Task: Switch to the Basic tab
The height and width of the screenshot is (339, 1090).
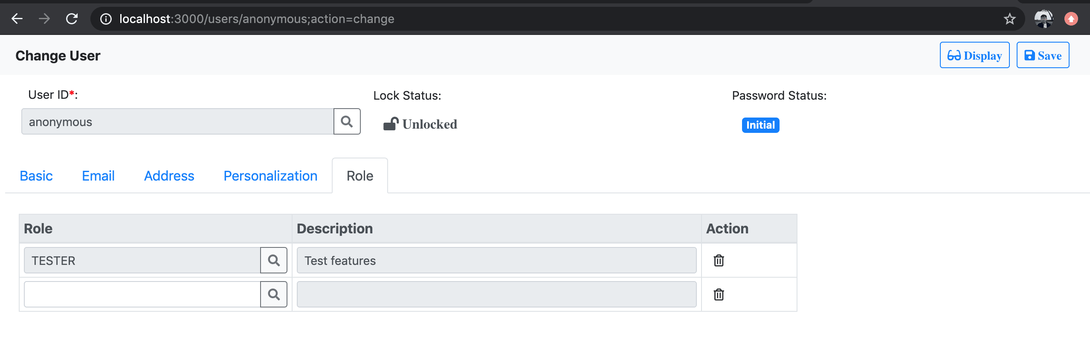Action: (x=36, y=176)
